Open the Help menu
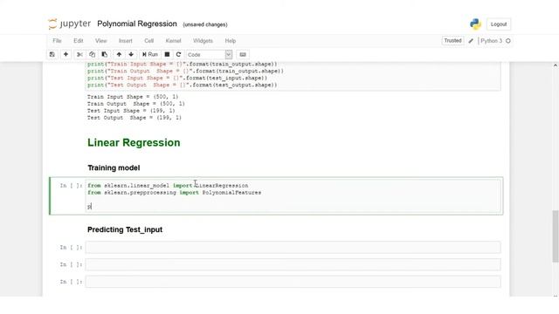 (x=231, y=41)
